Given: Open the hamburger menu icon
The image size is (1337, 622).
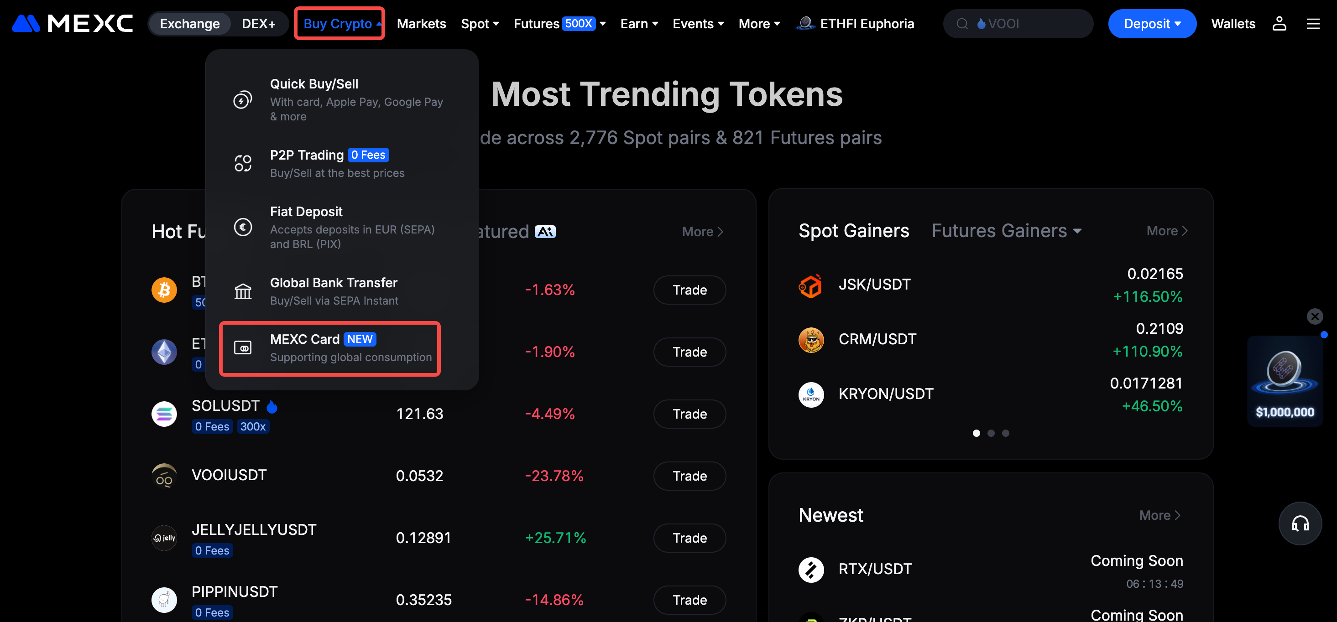Looking at the screenshot, I should [1313, 23].
